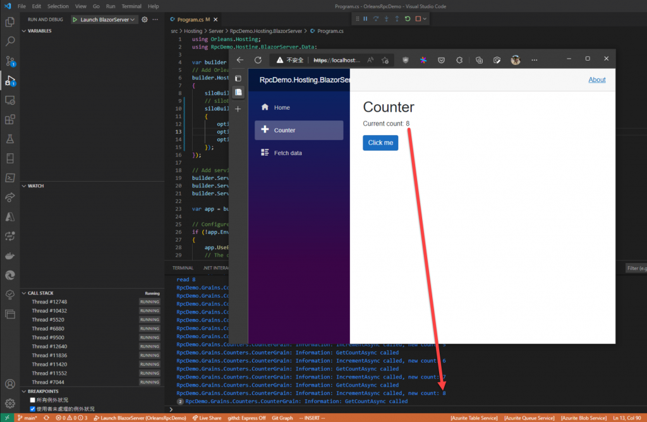Collapse the CALL STACK section
This screenshot has height=422, width=647.
click(x=24, y=293)
